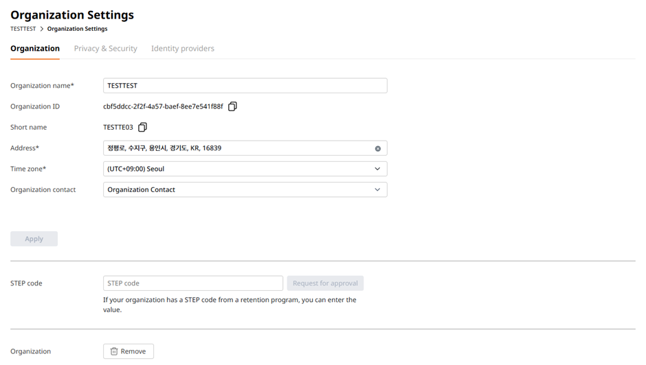Click the Organization Settings breadcrumb item

click(77, 29)
